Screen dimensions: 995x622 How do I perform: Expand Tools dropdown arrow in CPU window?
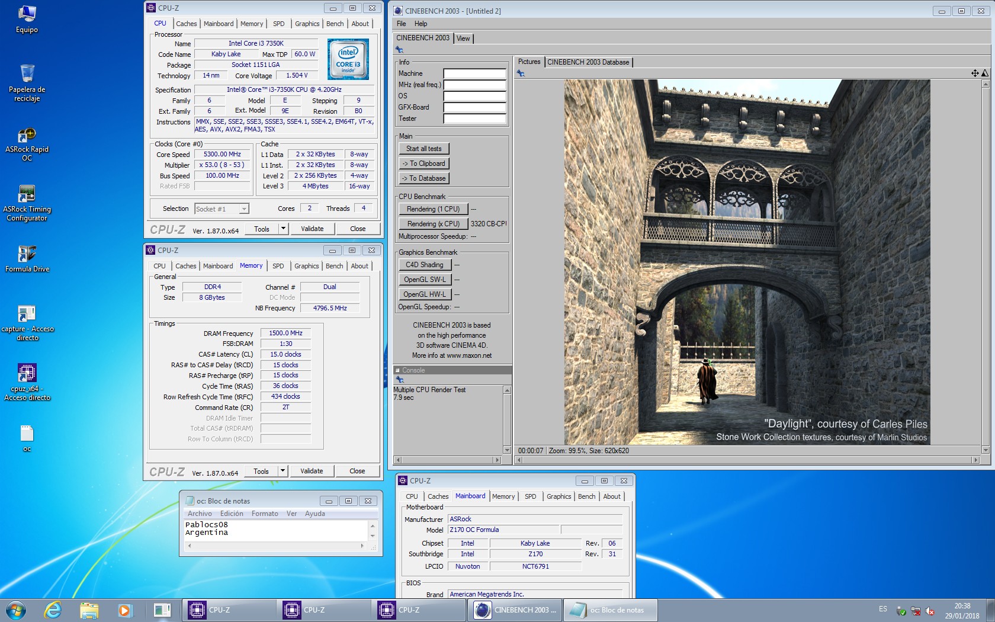tap(283, 229)
